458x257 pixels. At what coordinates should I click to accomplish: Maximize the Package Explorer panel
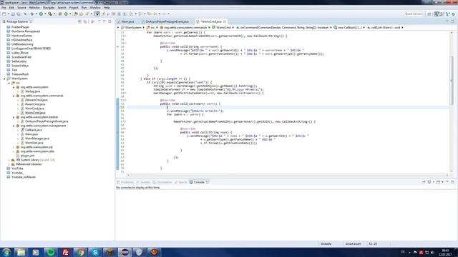coord(109,21)
